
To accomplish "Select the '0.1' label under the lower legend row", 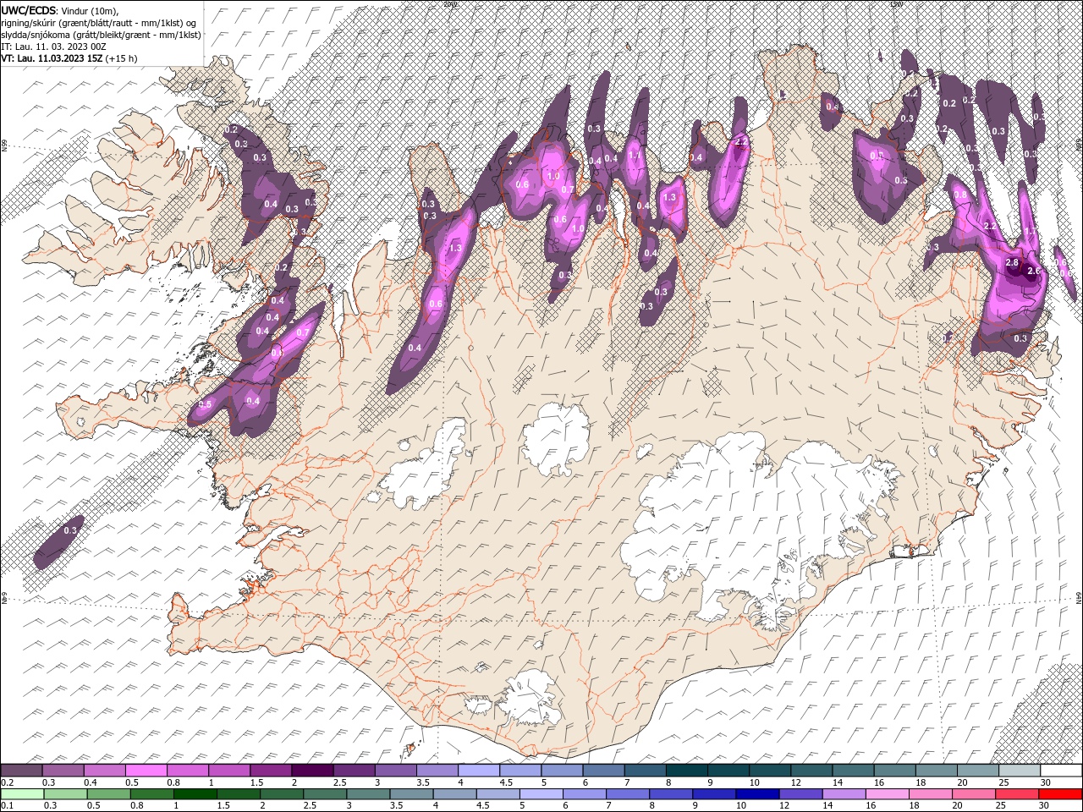I will (x=8, y=806).
